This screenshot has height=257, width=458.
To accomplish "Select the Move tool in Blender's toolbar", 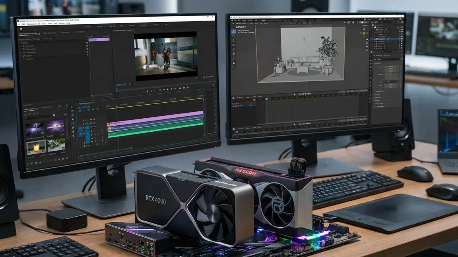I will [234, 41].
